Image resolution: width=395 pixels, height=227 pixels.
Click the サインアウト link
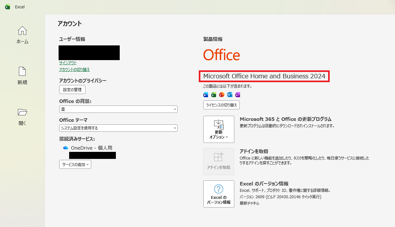pos(68,63)
